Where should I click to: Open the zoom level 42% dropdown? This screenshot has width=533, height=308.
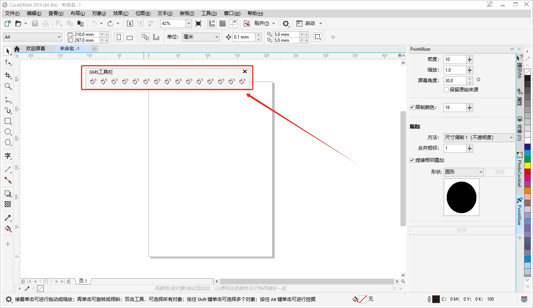188,23
